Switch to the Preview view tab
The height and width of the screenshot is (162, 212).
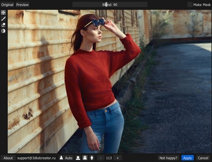[x=22, y=5]
